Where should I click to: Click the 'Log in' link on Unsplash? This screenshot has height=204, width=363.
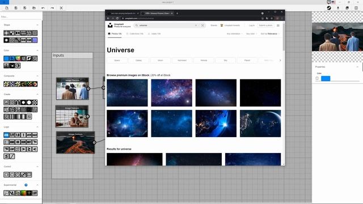tap(252, 25)
